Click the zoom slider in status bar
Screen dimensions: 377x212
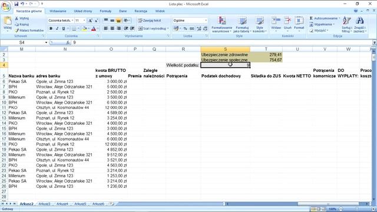[x=357, y=209]
